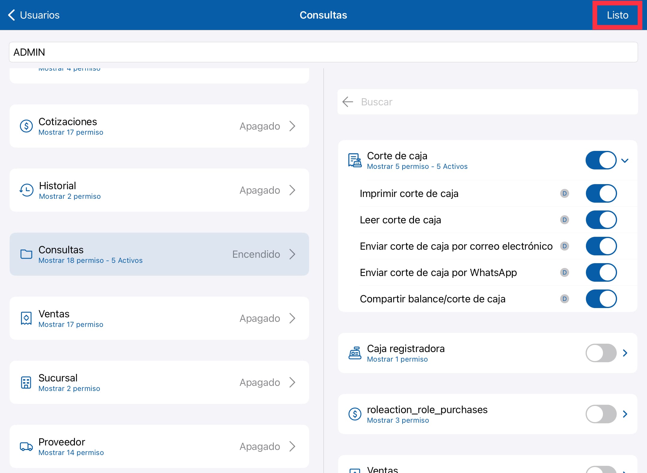Image resolution: width=647 pixels, height=473 pixels.
Task: Turn off Enviar corte de caja por WhatsApp
Action: (x=601, y=272)
